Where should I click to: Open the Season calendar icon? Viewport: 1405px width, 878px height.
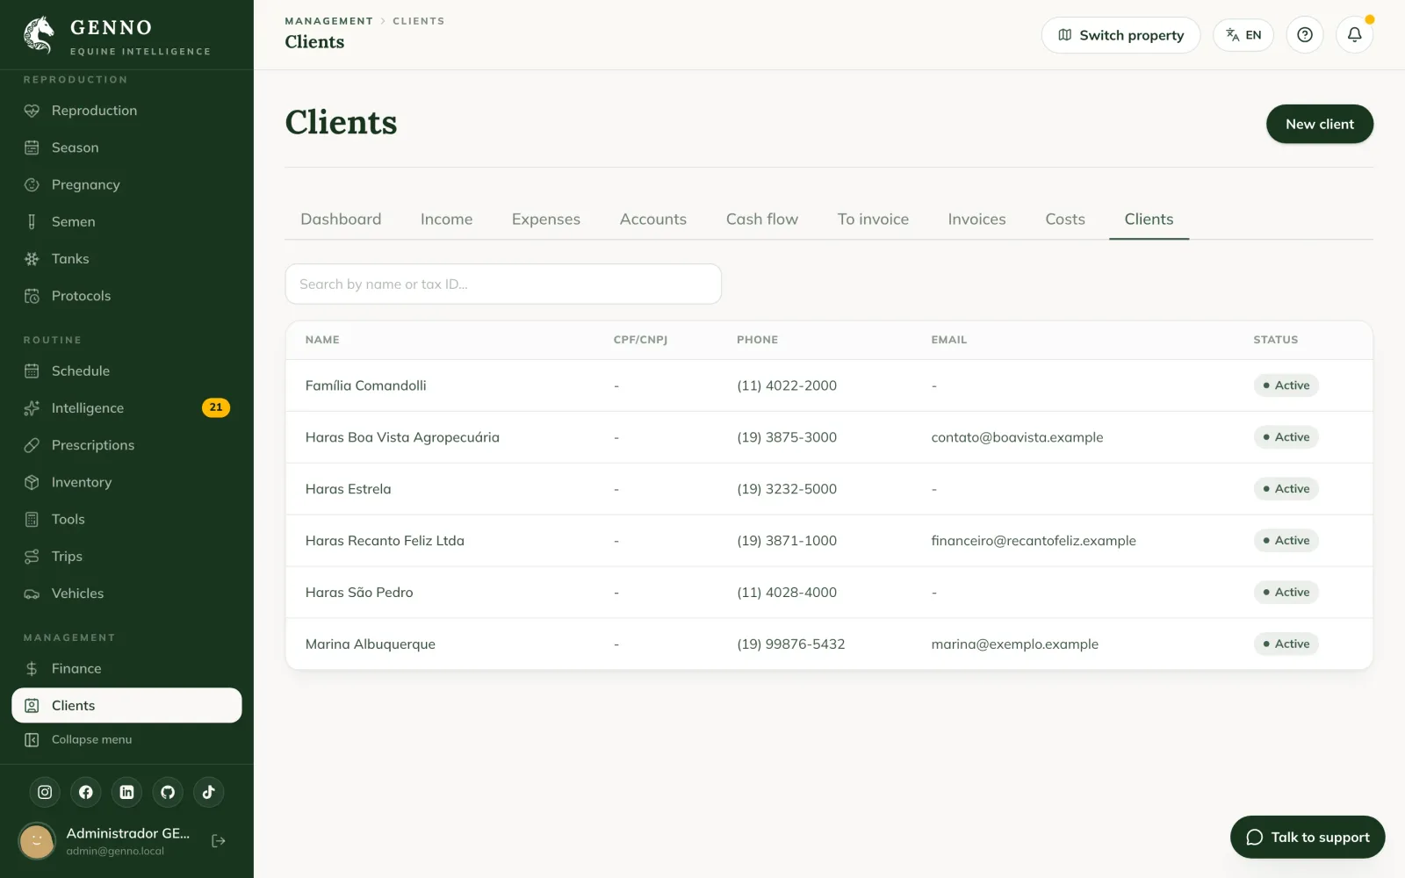(32, 148)
